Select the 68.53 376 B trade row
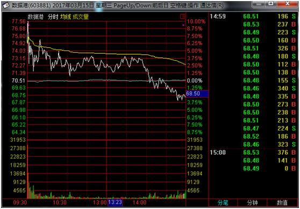The image size is (300, 209). coord(269,153)
